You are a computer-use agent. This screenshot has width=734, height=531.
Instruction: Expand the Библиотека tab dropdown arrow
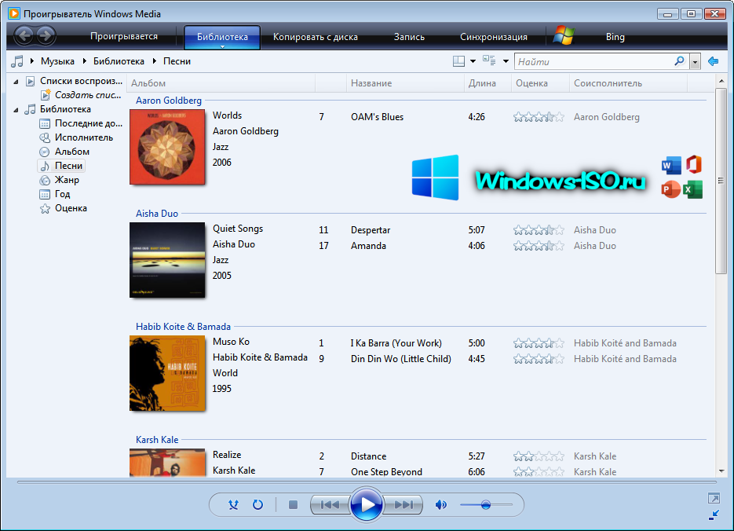click(222, 46)
